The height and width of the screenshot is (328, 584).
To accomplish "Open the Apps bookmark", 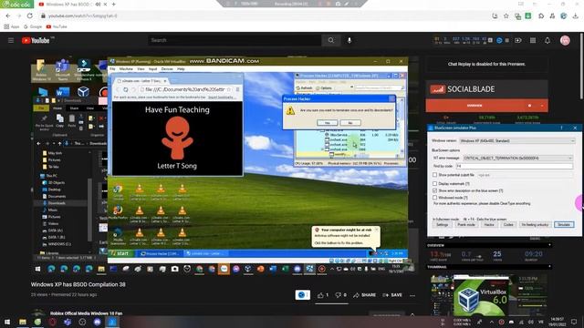I will pos(12,26).
